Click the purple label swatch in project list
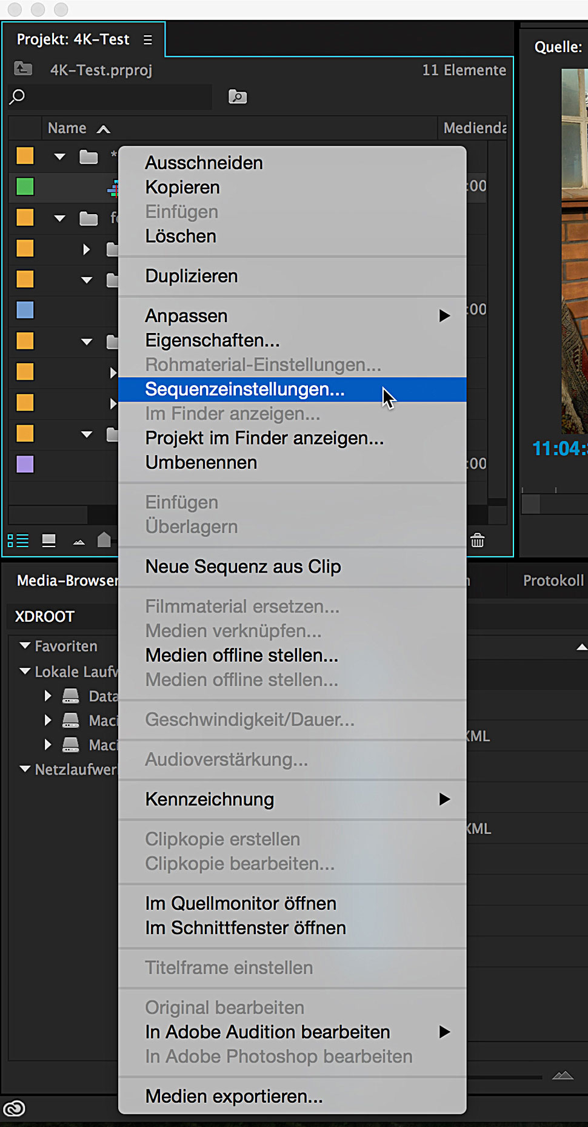The width and height of the screenshot is (588, 1127). [x=25, y=465]
